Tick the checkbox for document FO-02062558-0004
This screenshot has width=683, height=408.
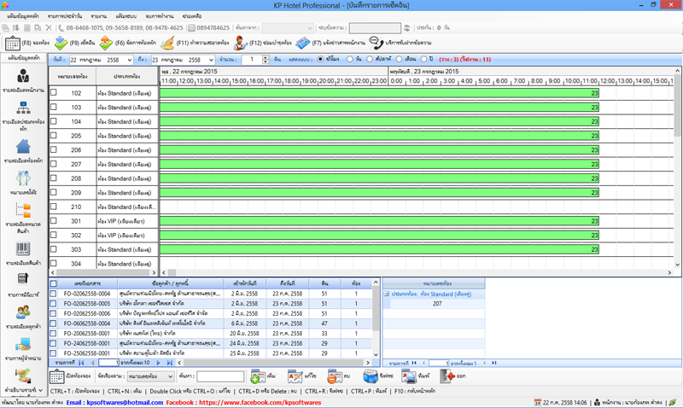pos(53,294)
